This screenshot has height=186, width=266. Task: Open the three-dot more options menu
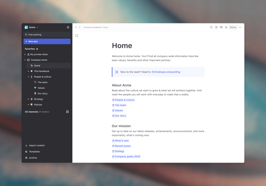[240, 27]
